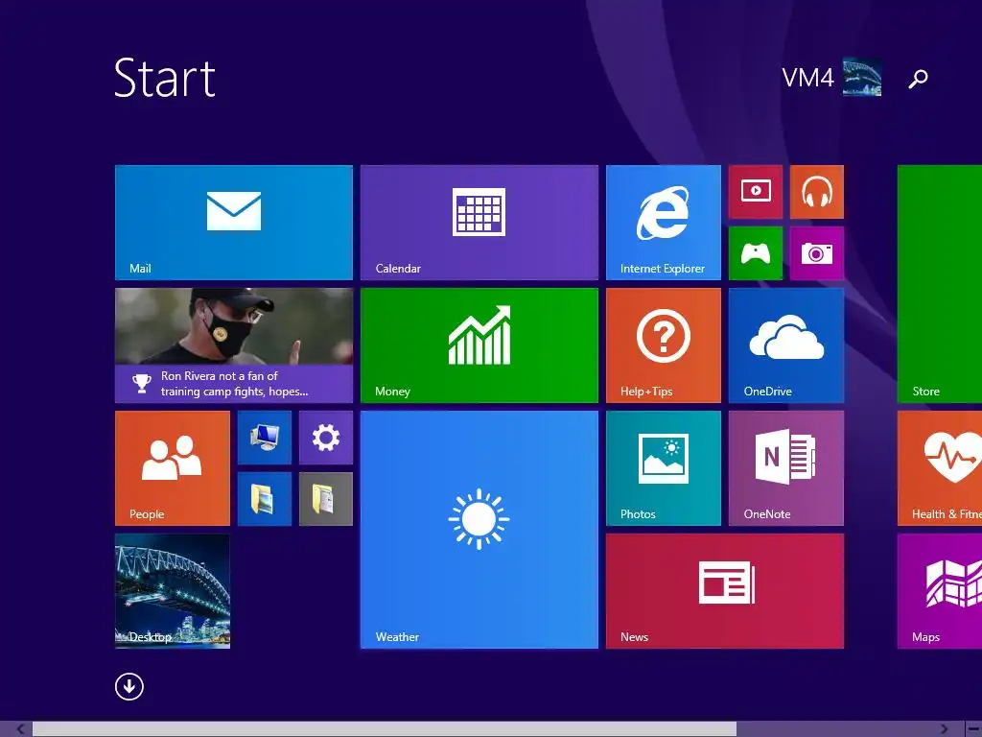Open the Documents folder tile

326,499
